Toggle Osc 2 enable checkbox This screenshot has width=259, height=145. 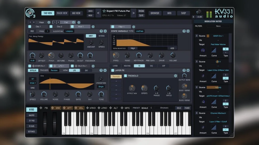pos(51,27)
